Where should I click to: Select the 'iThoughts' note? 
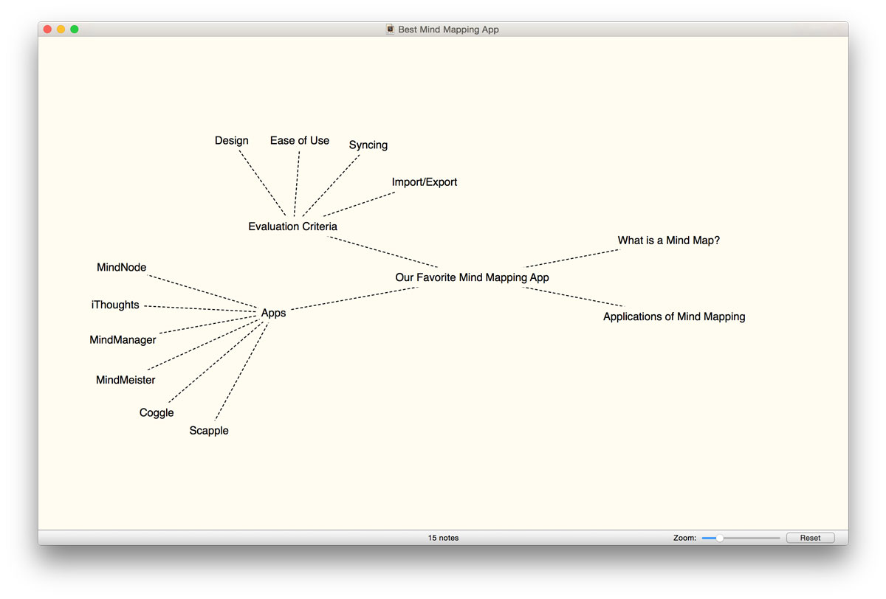115,305
